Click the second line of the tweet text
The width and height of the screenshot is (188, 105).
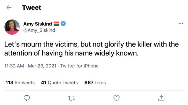click(71, 53)
